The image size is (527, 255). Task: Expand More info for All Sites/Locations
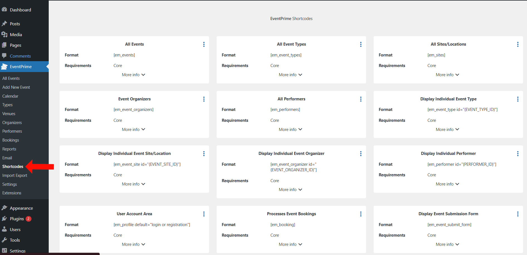(x=448, y=75)
